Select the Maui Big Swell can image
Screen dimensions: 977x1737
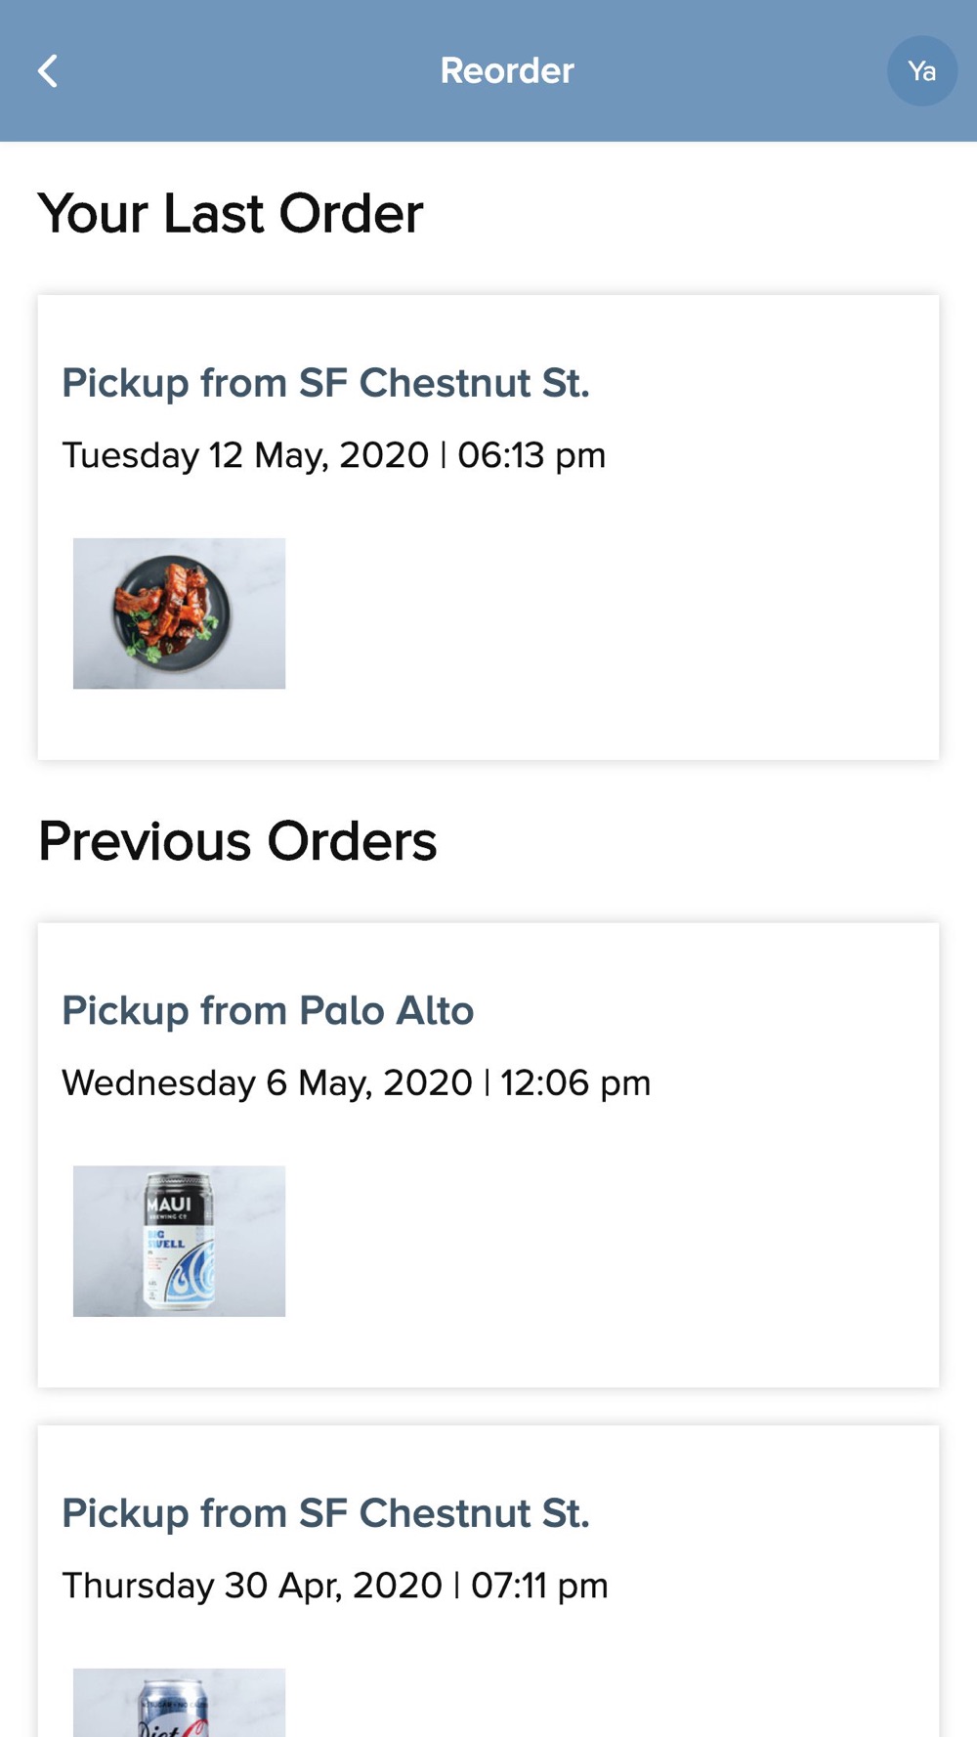pos(179,1241)
